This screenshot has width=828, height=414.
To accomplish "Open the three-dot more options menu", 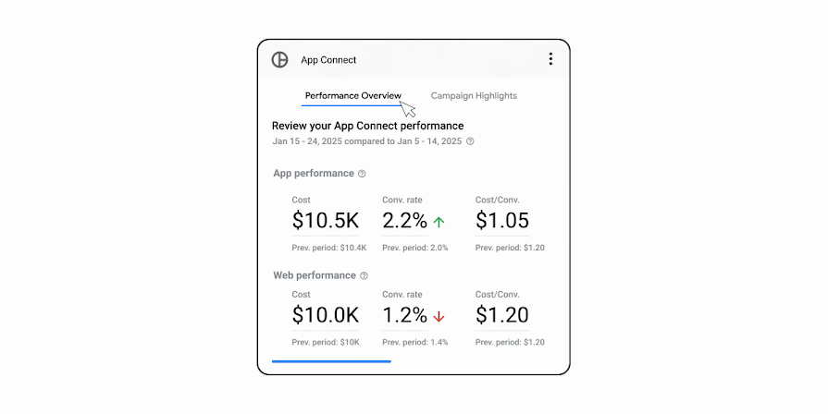I will click(550, 59).
